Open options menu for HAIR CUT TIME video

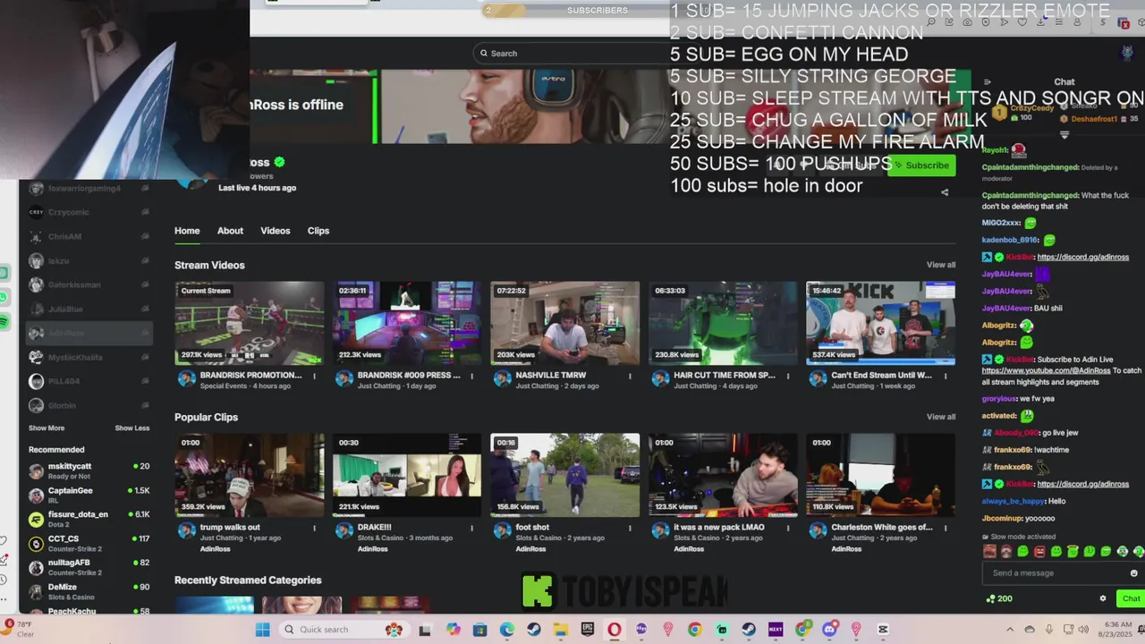tap(788, 376)
